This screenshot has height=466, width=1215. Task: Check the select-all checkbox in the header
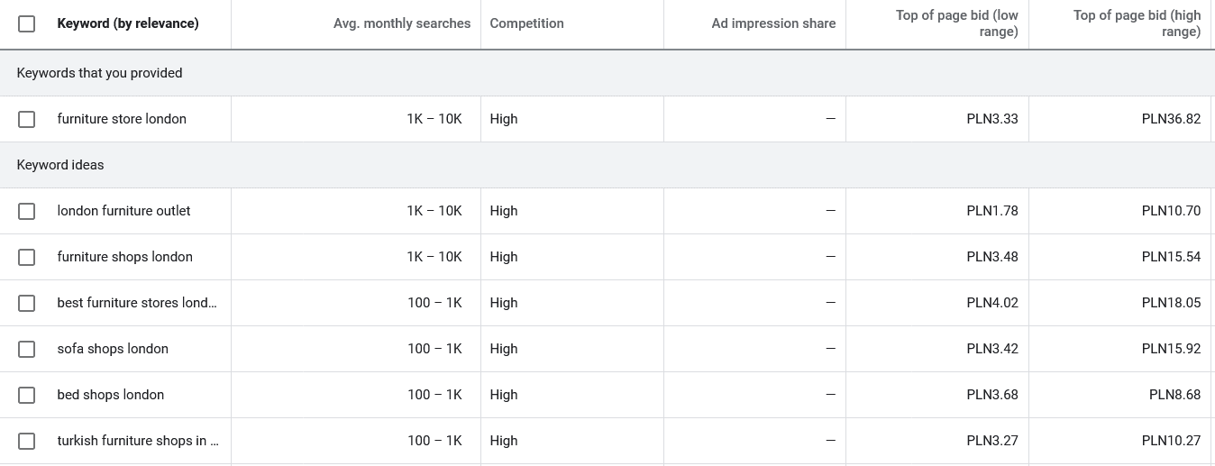(x=27, y=23)
